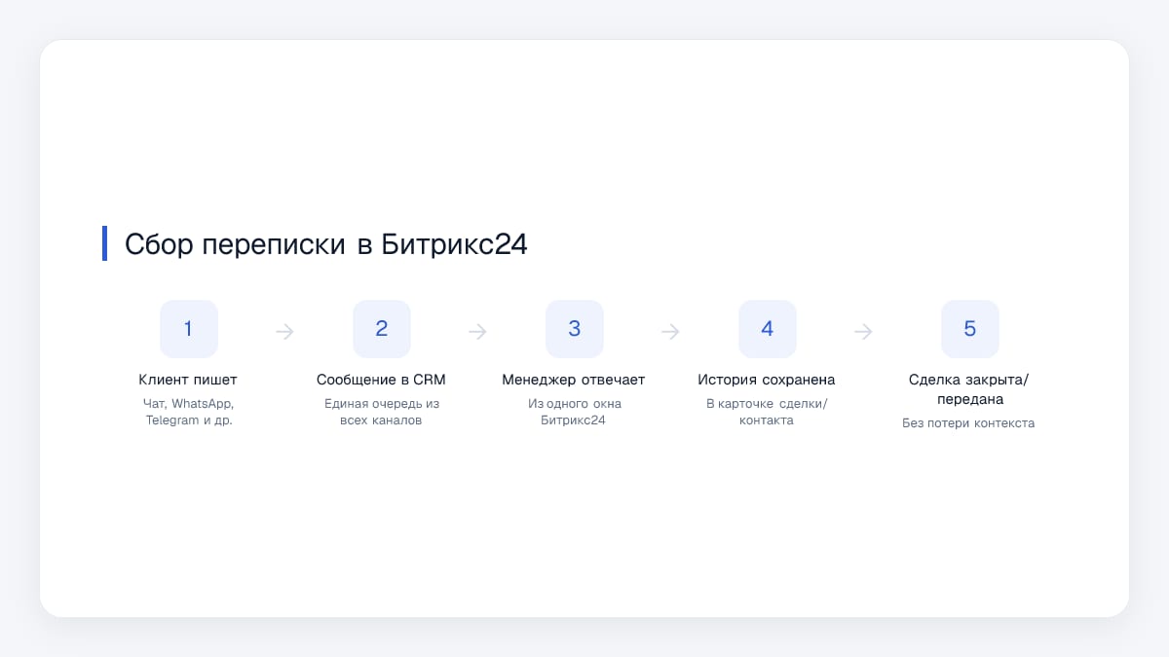Select the 'Менеджер отвечает' step title

click(574, 380)
